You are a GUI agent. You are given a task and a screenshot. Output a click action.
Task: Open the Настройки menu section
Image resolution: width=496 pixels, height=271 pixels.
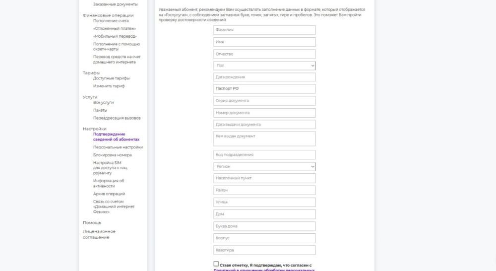[95, 129]
